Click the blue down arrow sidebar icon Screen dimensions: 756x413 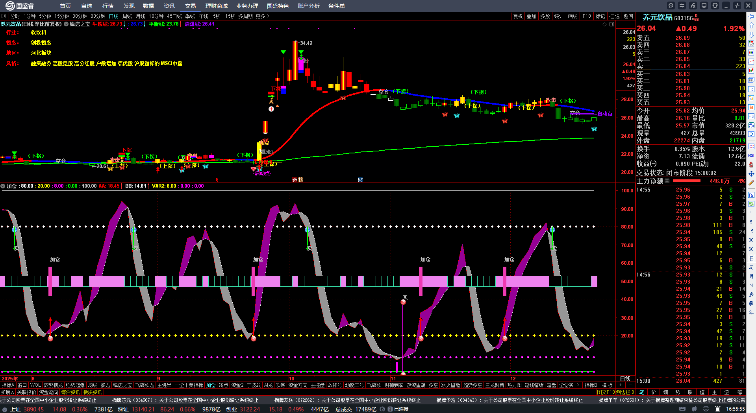pyautogui.click(x=751, y=35)
